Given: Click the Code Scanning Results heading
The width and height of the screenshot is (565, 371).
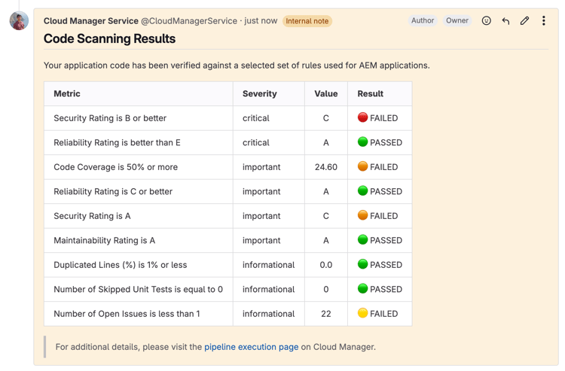Looking at the screenshot, I should click(x=109, y=39).
